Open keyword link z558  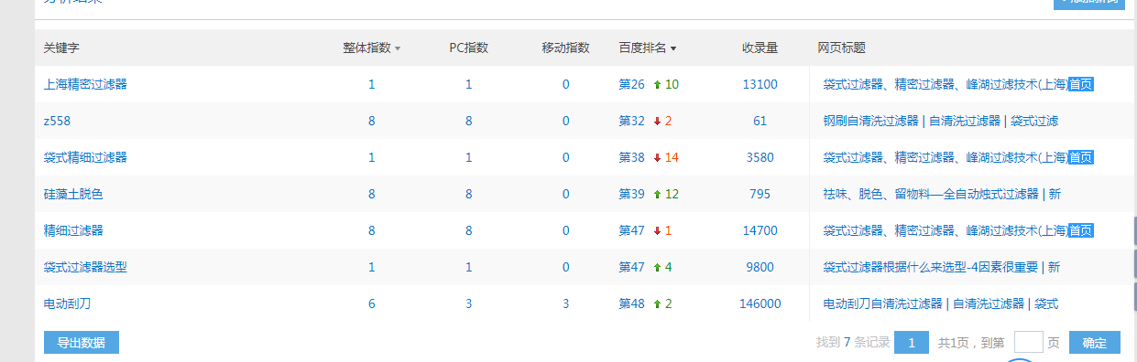(x=58, y=121)
